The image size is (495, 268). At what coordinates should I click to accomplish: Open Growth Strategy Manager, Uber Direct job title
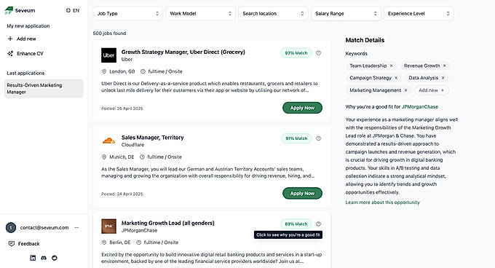click(x=183, y=52)
